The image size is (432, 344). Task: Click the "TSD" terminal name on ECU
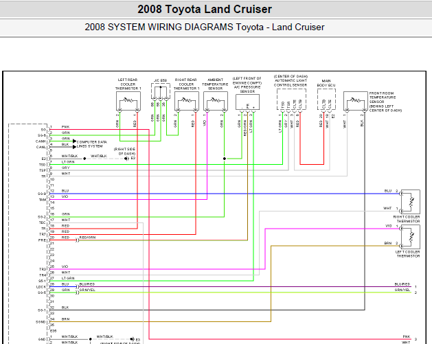[x=42, y=165]
